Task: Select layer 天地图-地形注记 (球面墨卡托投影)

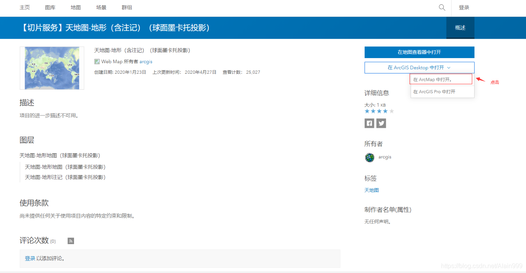Action: click(x=65, y=177)
